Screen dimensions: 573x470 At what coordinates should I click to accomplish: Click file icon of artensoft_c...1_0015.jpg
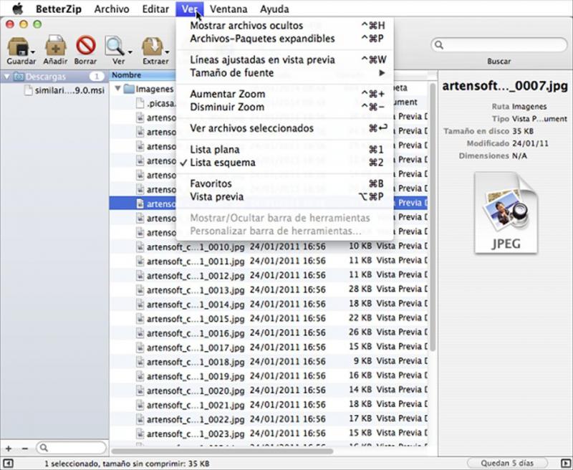tap(140, 319)
